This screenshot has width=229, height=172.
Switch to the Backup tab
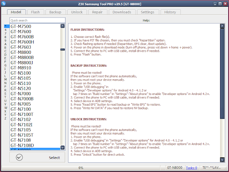(55, 12)
